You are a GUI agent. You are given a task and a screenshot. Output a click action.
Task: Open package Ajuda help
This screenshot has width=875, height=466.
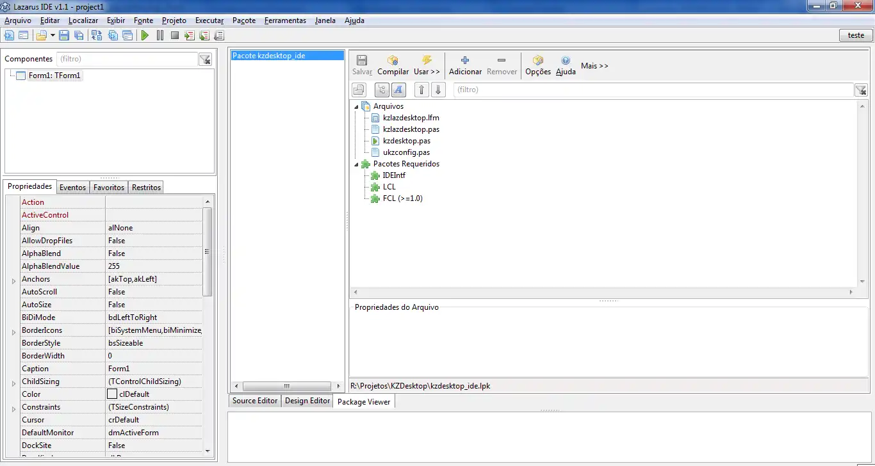point(566,65)
